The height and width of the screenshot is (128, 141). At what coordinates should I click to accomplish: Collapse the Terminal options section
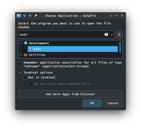tap(20, 72)
